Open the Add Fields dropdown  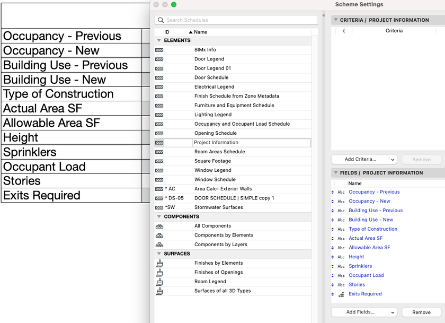coord(364,312)
